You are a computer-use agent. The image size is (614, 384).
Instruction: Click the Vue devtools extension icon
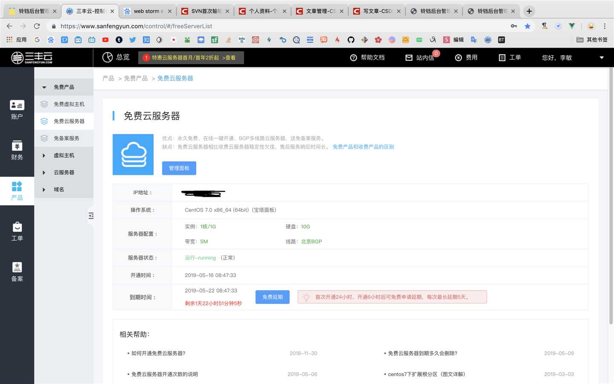pos(572,26)
